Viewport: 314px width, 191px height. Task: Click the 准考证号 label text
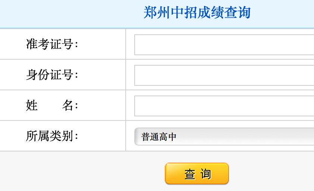pyautogui.click(x=52, y=44)
